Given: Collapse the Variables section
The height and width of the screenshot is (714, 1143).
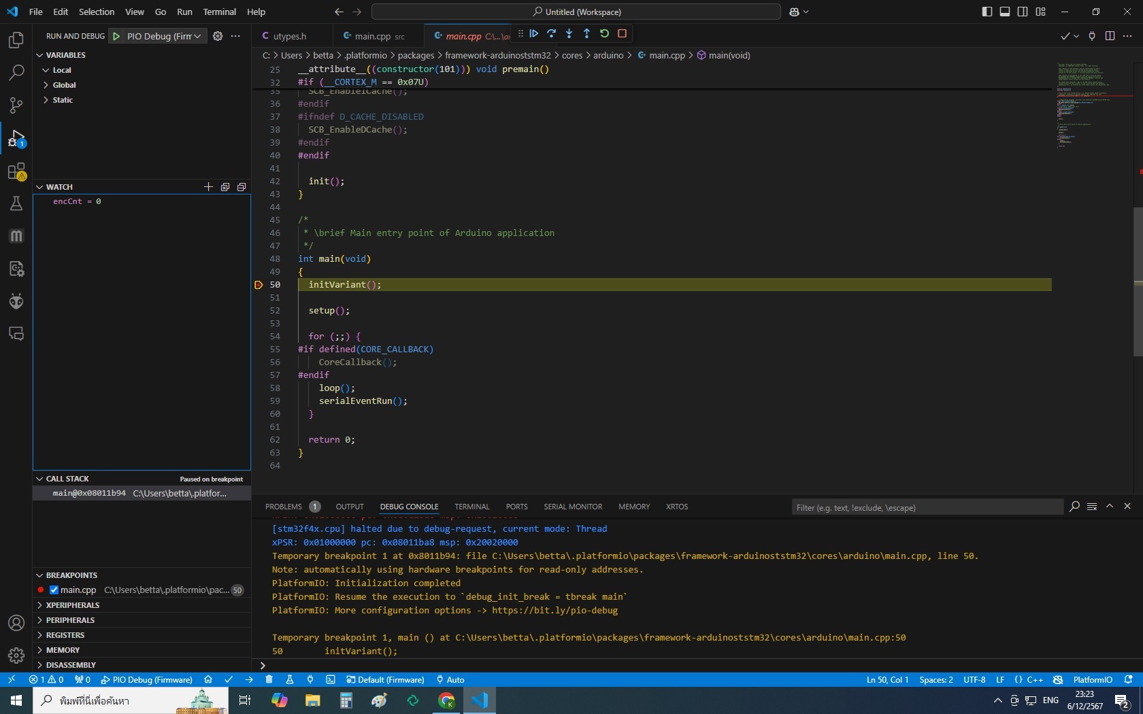Looking at the screenshot, I should [65, 55].
